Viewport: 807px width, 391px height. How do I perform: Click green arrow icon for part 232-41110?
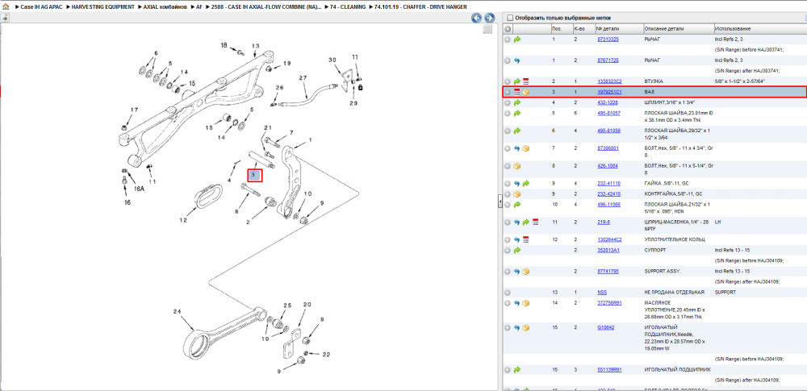point(526,184)
